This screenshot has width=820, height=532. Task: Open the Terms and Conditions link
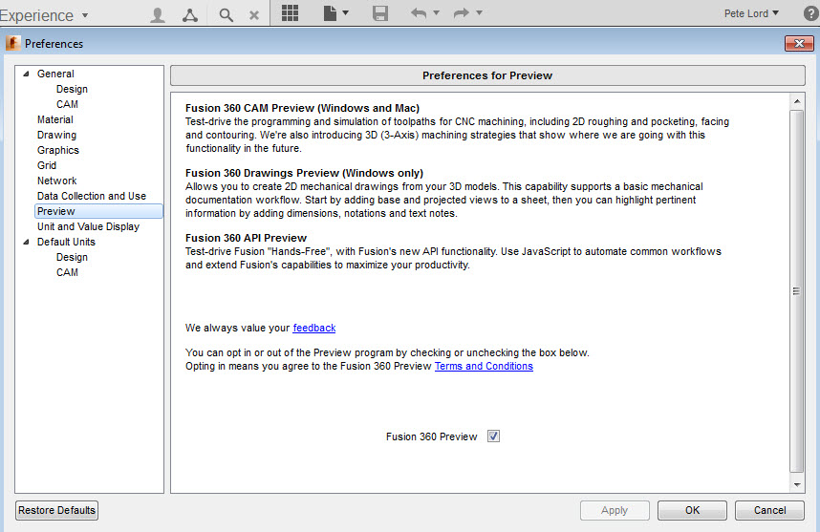484,366
